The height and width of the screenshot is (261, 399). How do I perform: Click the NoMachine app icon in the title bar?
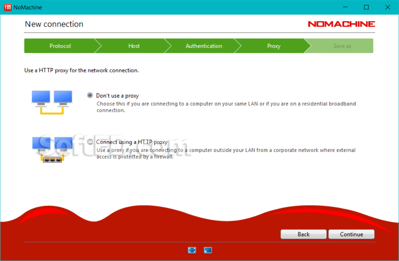(8, 7)
